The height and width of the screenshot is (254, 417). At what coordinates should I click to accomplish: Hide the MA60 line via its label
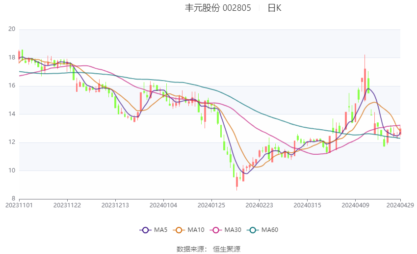[270, 230]
